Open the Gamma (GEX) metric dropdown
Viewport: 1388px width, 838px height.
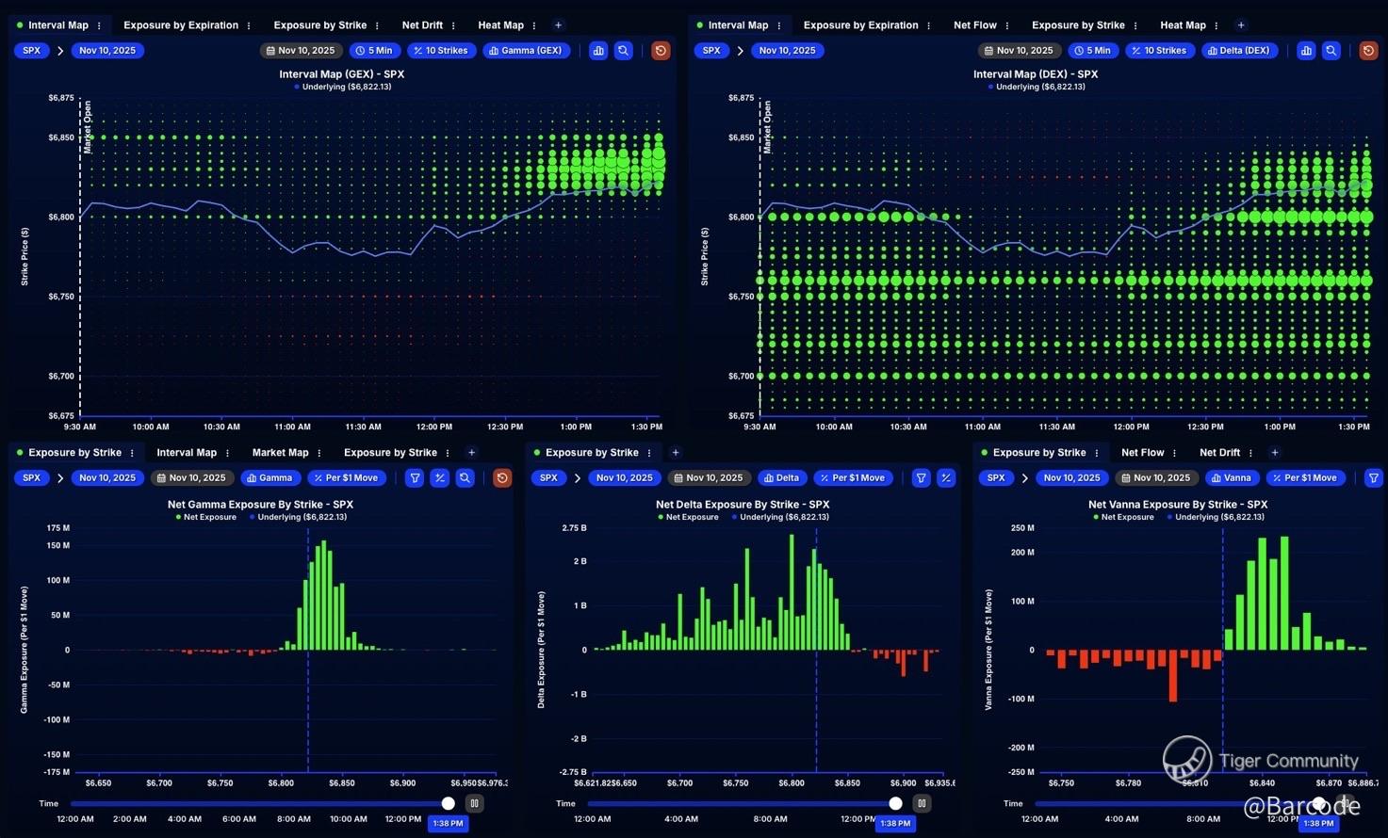coord(526,51)
